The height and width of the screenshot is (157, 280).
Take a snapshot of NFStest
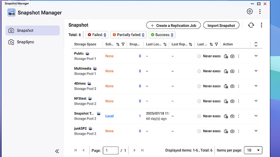[233, 101]
